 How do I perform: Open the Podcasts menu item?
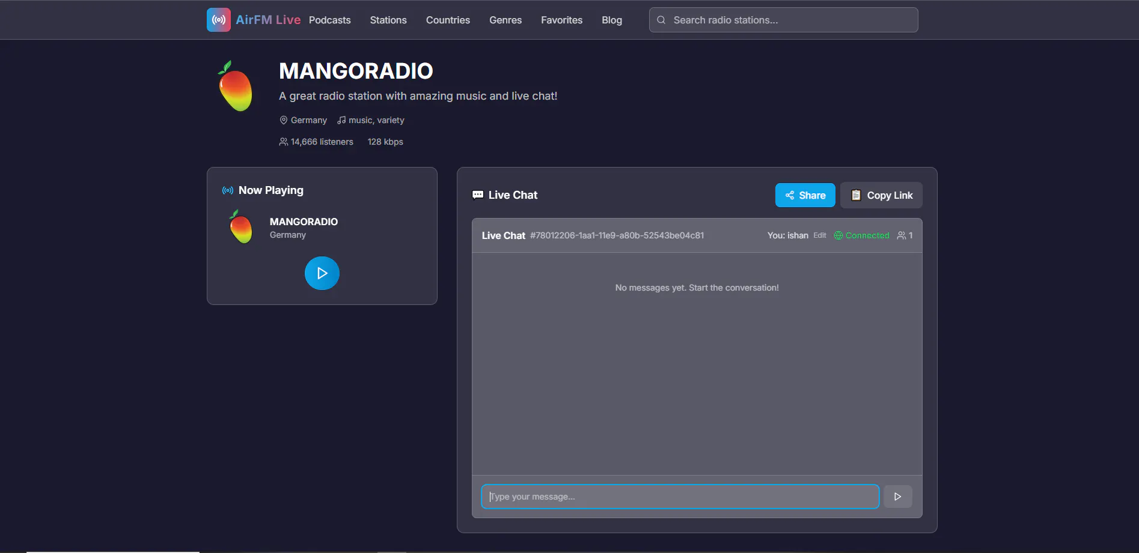click(x=330, y=20)
